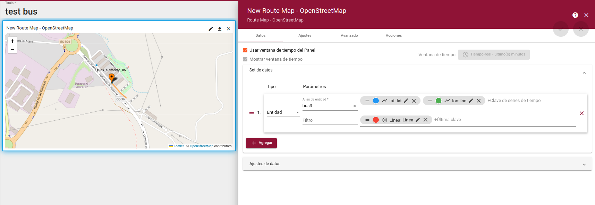Click the blue color swatch of lat key

[376, 101]
